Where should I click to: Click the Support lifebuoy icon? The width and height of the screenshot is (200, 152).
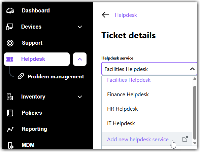(10, 43)
